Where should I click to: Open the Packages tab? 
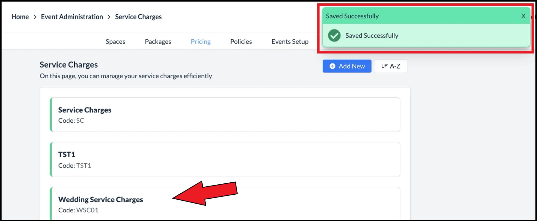[158, 42]
